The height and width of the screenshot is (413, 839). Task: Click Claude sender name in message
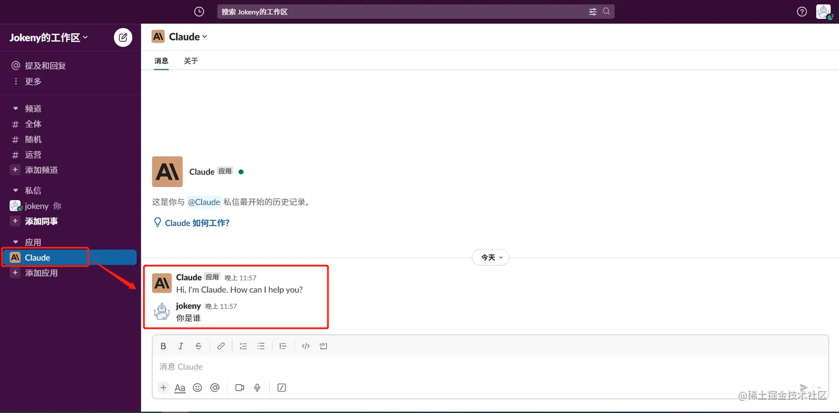tap(189, 277)
